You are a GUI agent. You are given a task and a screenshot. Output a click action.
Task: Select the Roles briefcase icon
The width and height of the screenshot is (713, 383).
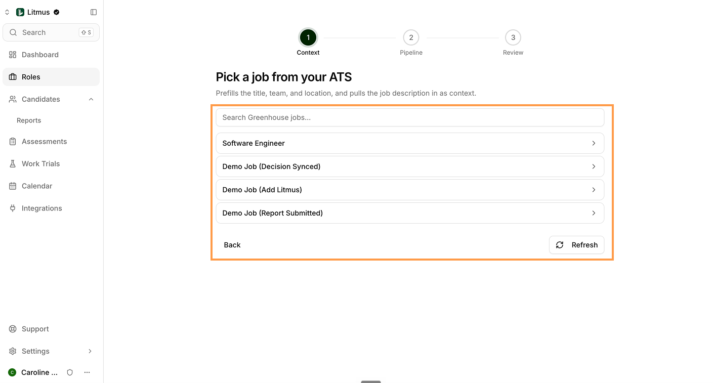click(13, 77)
